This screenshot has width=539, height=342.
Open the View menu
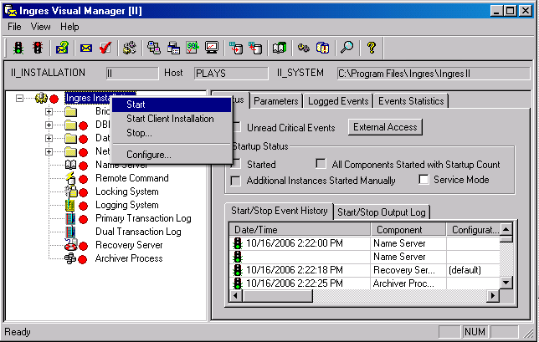pyautogui.click(x=40, y=27)
